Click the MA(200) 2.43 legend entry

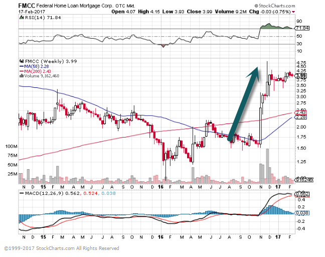pyautogui.click(x=38, y=71)
